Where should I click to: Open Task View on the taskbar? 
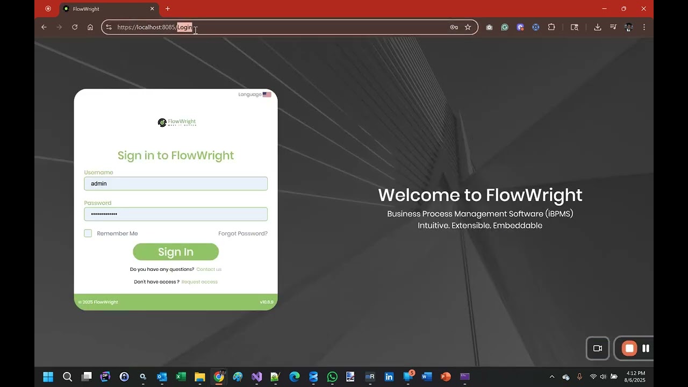[87, 377]
